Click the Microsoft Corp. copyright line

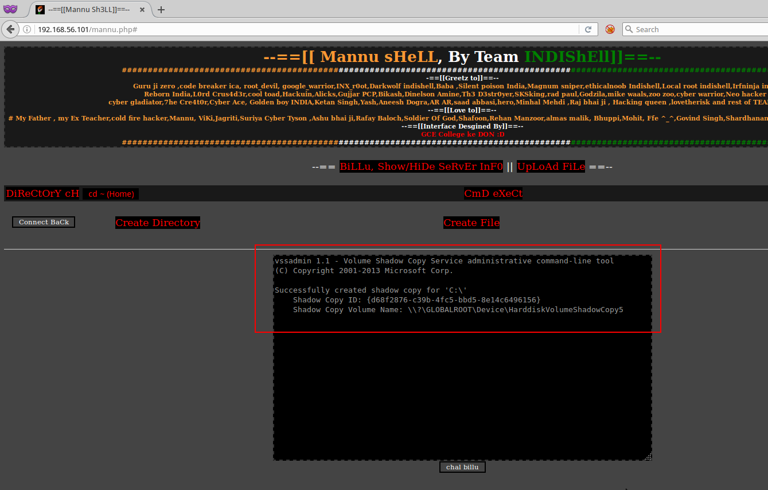pos(364,271)
